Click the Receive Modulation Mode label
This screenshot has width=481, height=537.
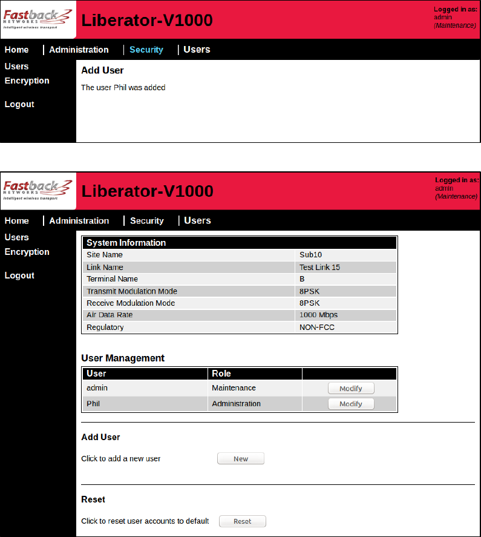pyautogui.click(x=131, y=303)
